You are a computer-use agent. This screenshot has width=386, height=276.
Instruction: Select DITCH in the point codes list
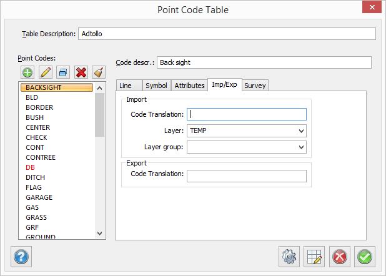coord(35,177)
